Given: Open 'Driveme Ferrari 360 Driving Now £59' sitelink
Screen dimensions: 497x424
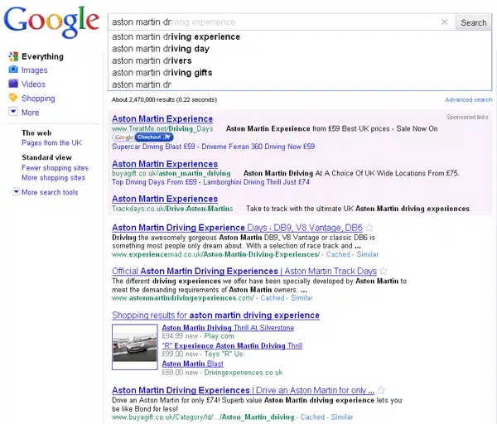Looking at the screenshot, I should (x=258, y=147).
